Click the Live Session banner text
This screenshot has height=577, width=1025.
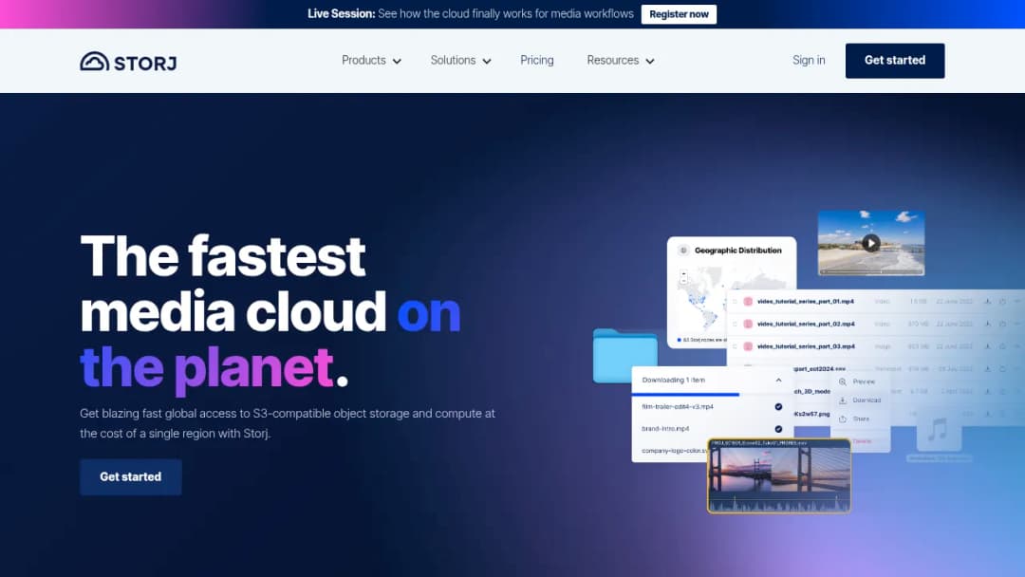(x=471, y=13)
